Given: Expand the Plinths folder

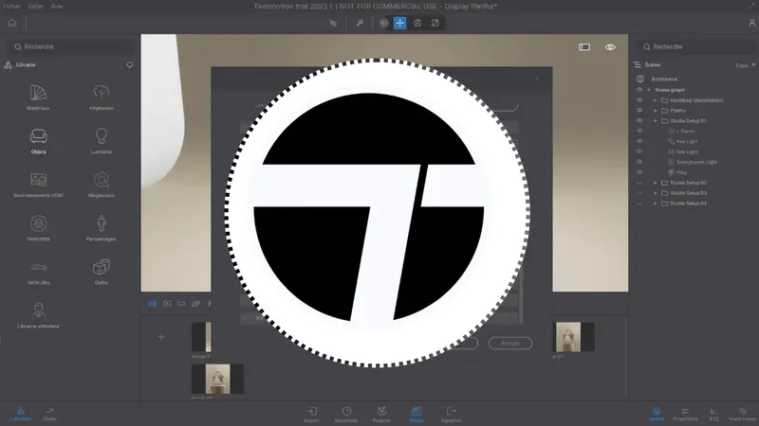Looking at the screenshot, I should 655,111.
